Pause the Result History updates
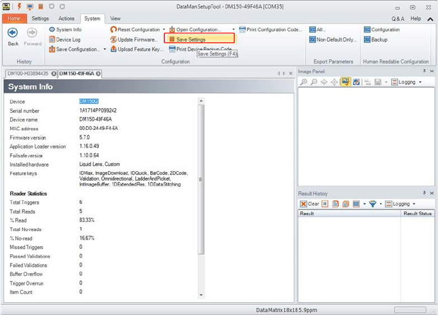Image resolution: width=438 pixels, height=315 pixels. 325,204
